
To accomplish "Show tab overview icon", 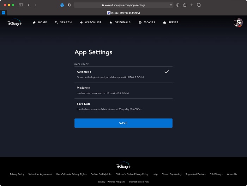I will 199,5.
